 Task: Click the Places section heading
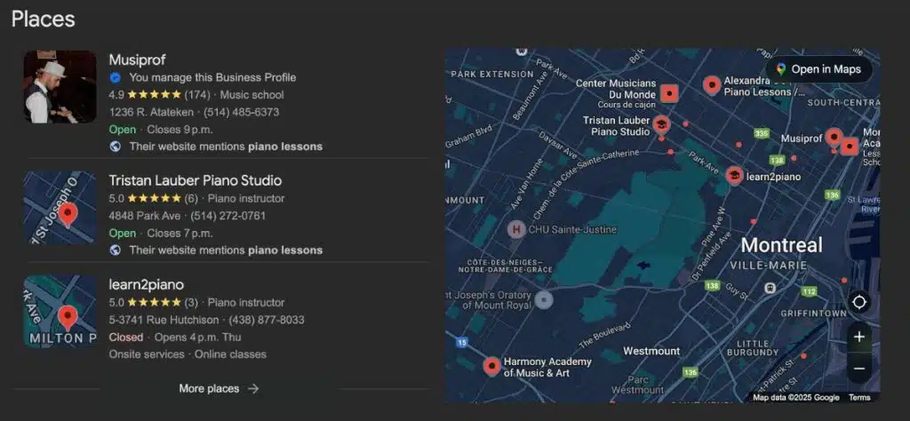tap(43, 20)
